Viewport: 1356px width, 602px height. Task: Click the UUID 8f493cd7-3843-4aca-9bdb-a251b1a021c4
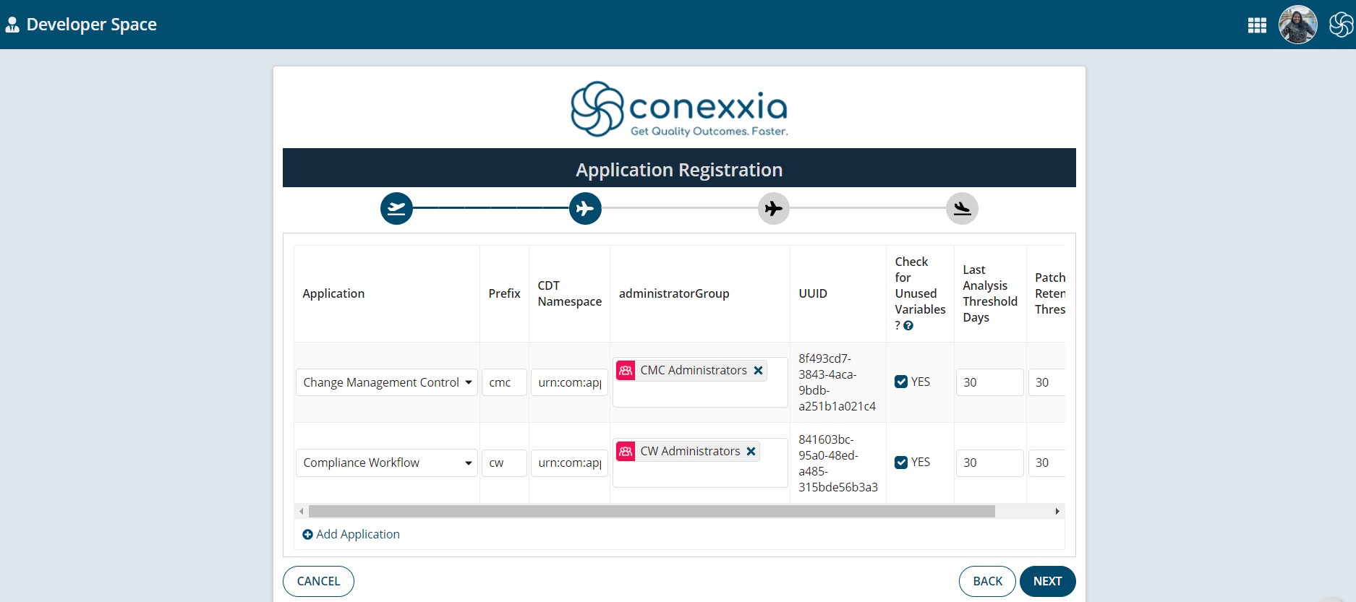837,382
